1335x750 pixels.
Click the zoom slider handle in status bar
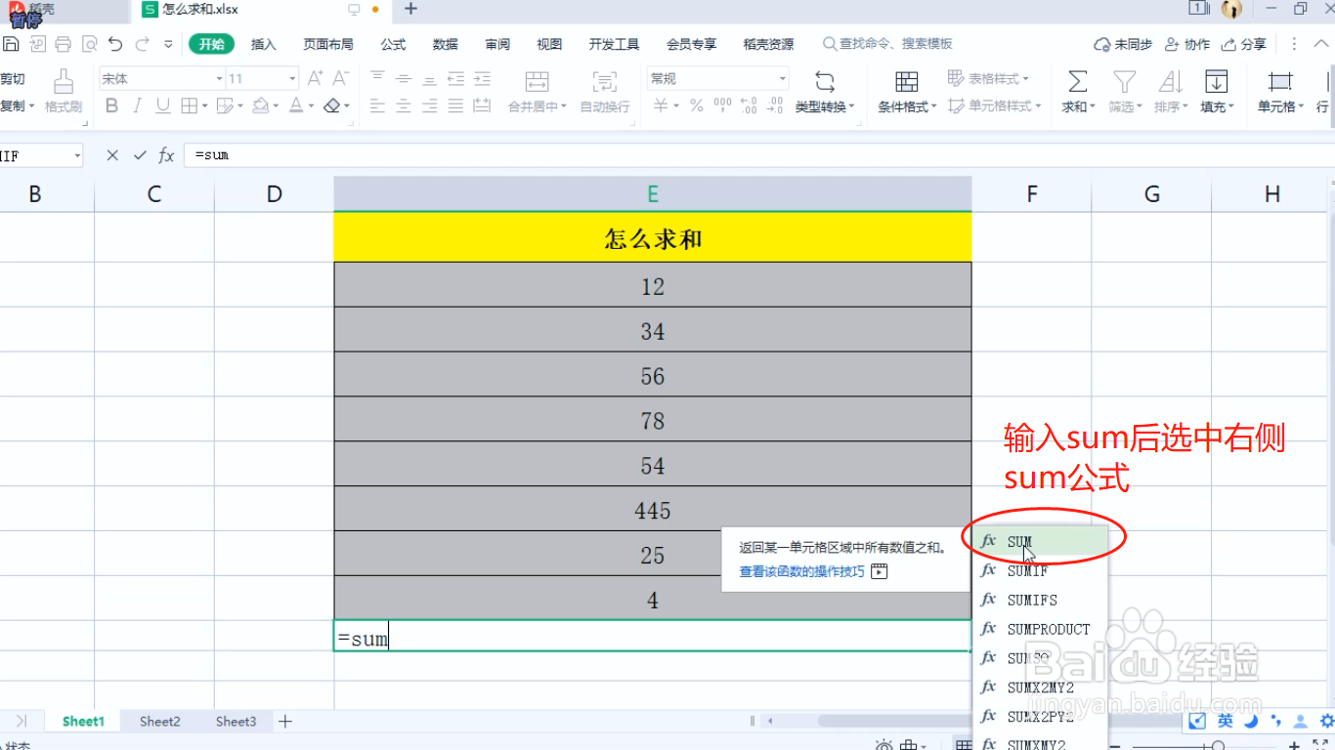point(1218,745)
